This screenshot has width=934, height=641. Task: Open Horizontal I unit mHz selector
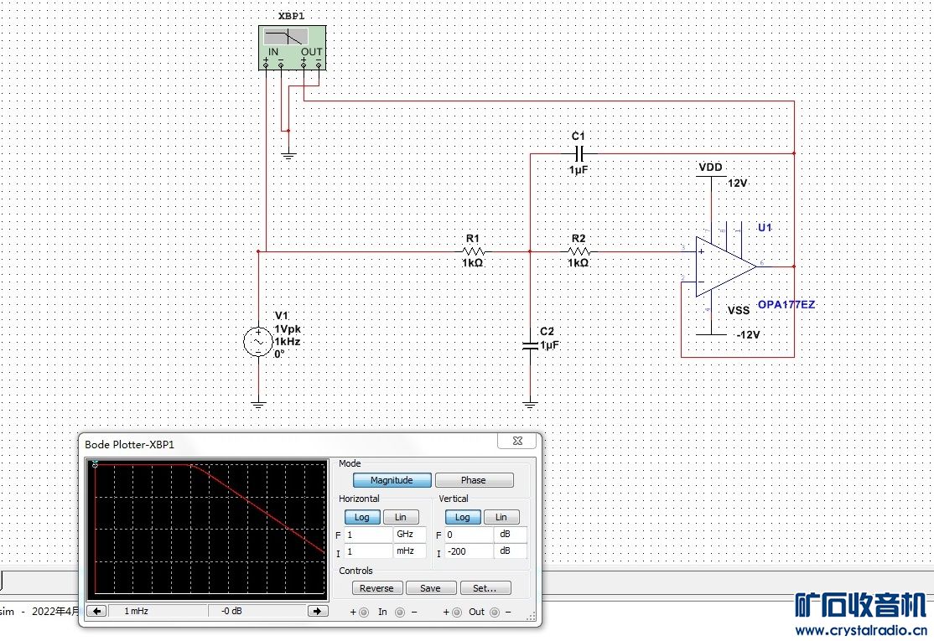[x=409, y=551]
